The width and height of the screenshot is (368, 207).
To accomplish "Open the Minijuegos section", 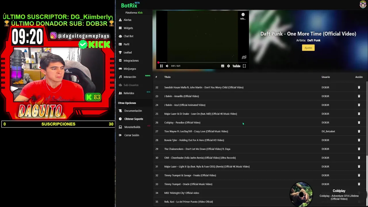I will [130, 69].
